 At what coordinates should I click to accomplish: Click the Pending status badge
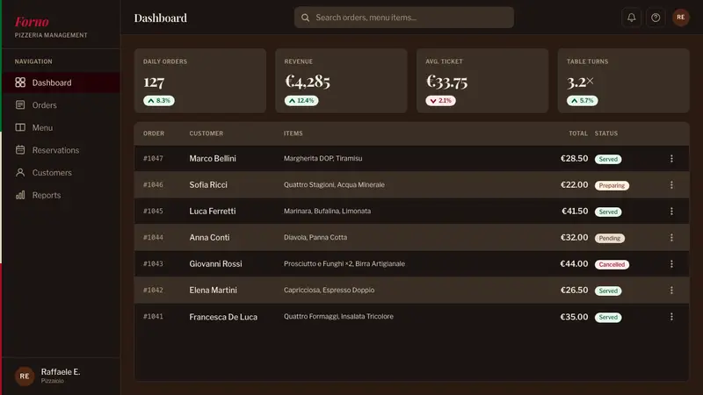(610, 238)
